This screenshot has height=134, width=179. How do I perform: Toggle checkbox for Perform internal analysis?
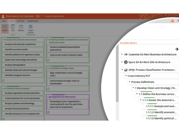pos(5,88)
